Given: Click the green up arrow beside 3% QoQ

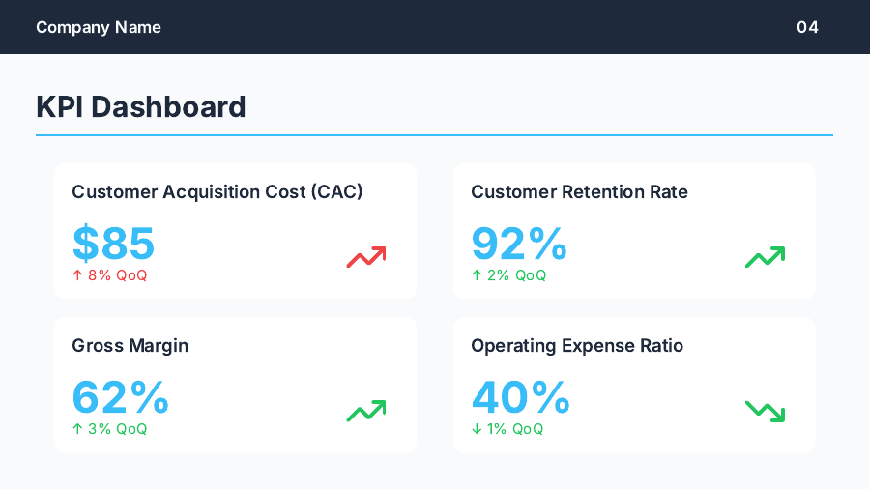Looking at the screenshot, I should [x=77, y=429].
